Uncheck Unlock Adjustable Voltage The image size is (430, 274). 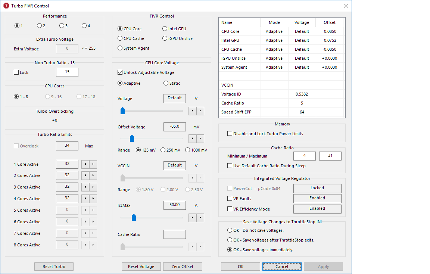[x=120, y=72]
